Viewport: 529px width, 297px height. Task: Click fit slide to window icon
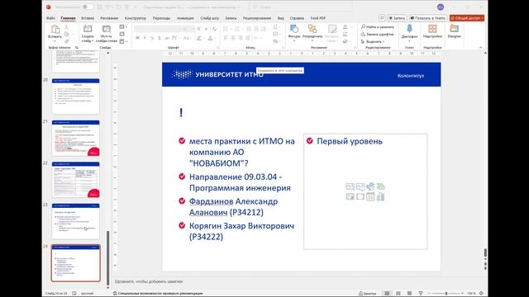(481, 294)
